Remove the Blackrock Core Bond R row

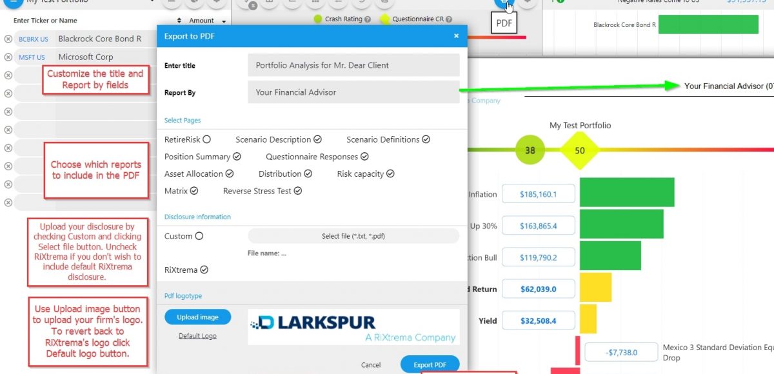[8, 39]
